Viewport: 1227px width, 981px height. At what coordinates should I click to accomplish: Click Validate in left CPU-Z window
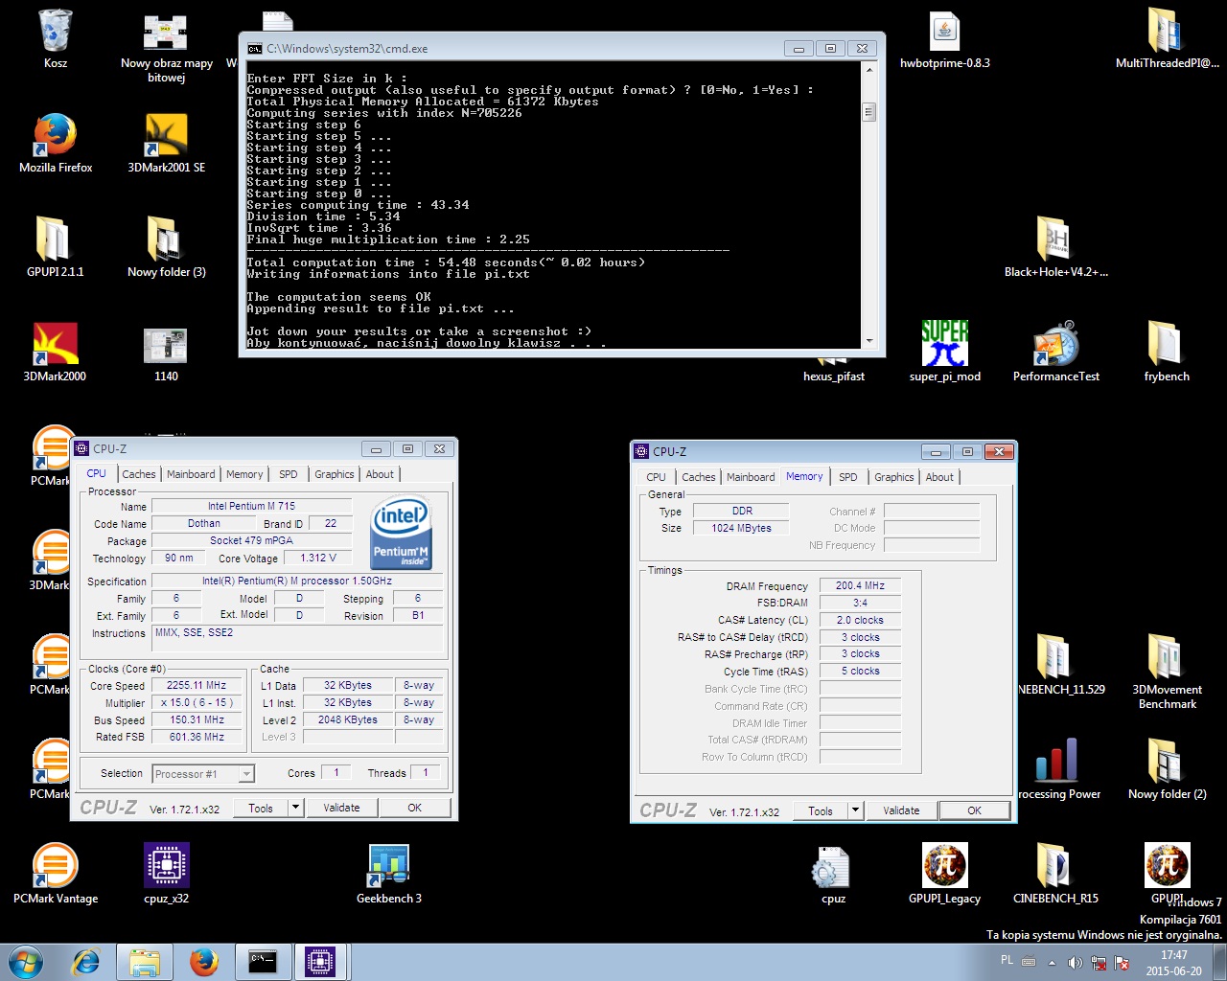click(341, 808)
